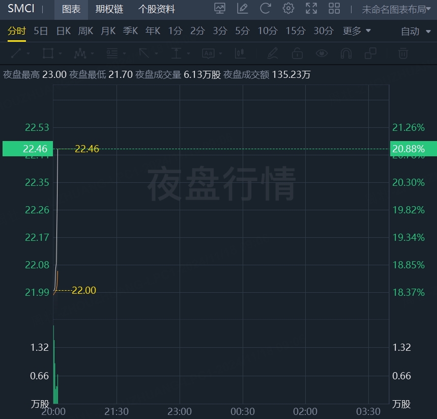This screenshot has width=437, height=419.
Task: Open the 自动 scale dropdown
Action: point(416,31)
